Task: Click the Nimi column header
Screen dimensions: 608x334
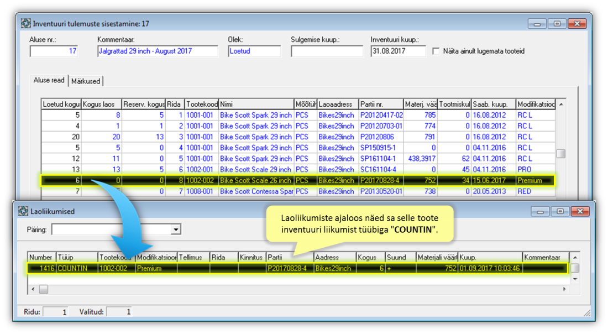Action: [x=256, y=105]
